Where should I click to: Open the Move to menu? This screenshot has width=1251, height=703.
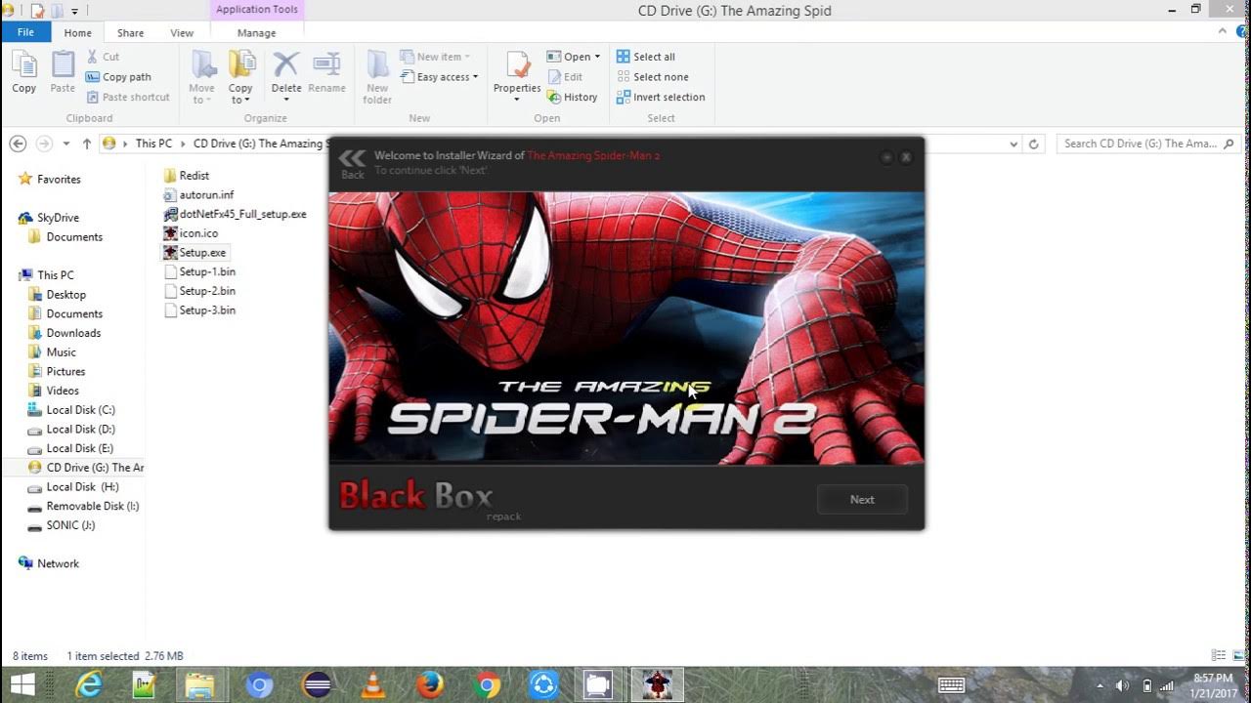202,78
